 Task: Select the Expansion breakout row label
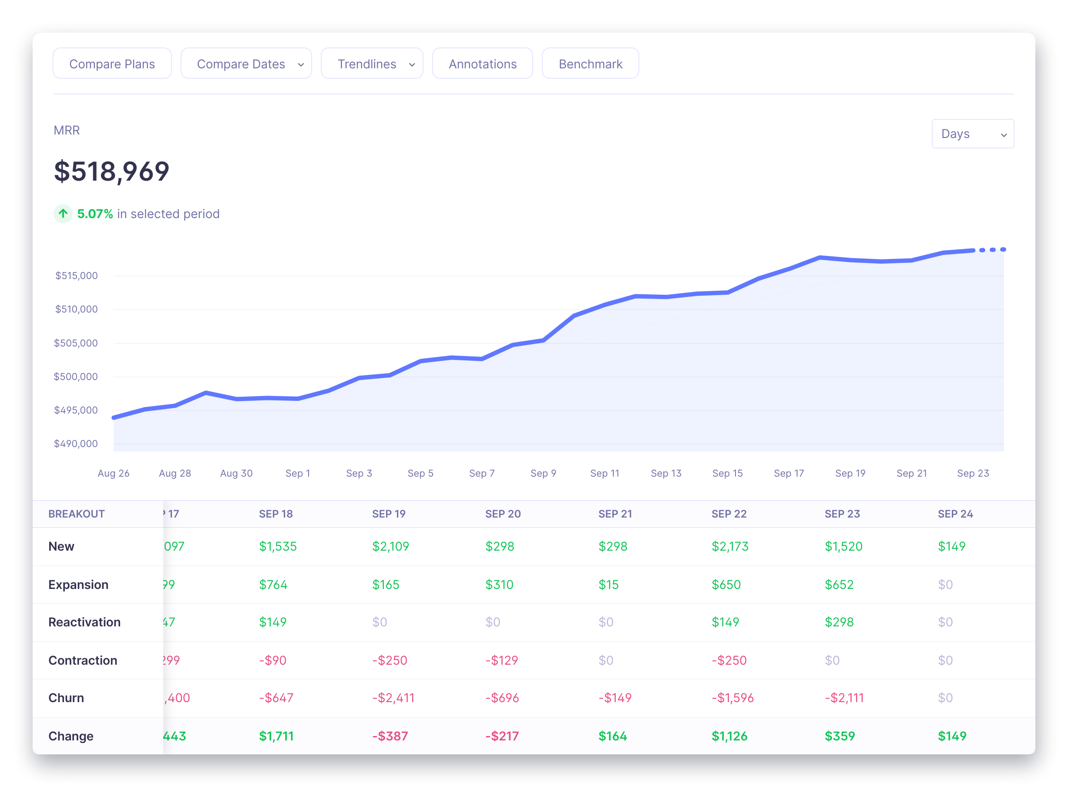[x=78, y=584]
